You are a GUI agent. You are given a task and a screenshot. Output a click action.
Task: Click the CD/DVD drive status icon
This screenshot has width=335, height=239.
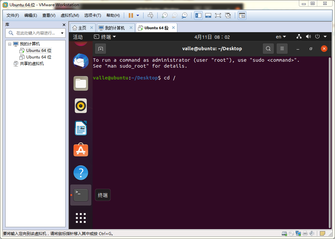click(291, 234)
